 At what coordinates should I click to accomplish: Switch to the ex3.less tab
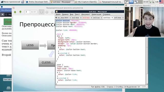pyautogui.click(x=86, y=18)
